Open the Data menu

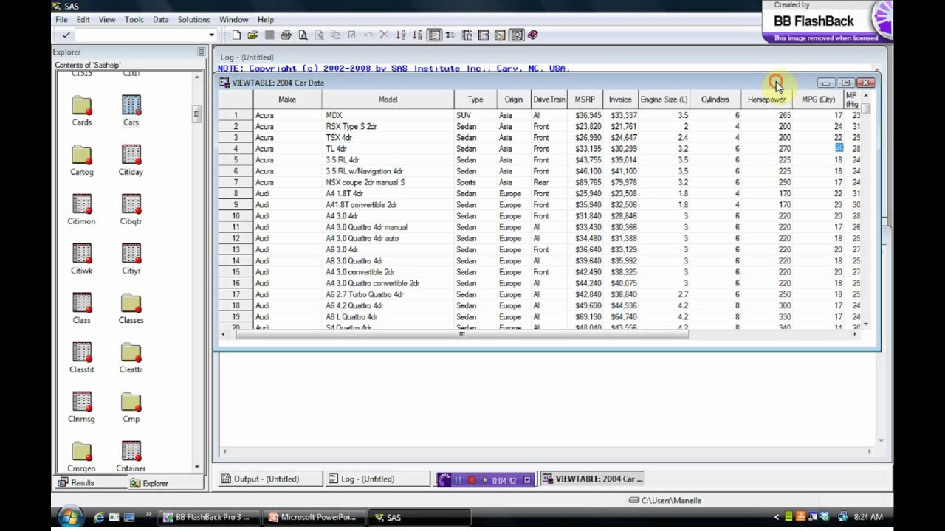(161, 20)
